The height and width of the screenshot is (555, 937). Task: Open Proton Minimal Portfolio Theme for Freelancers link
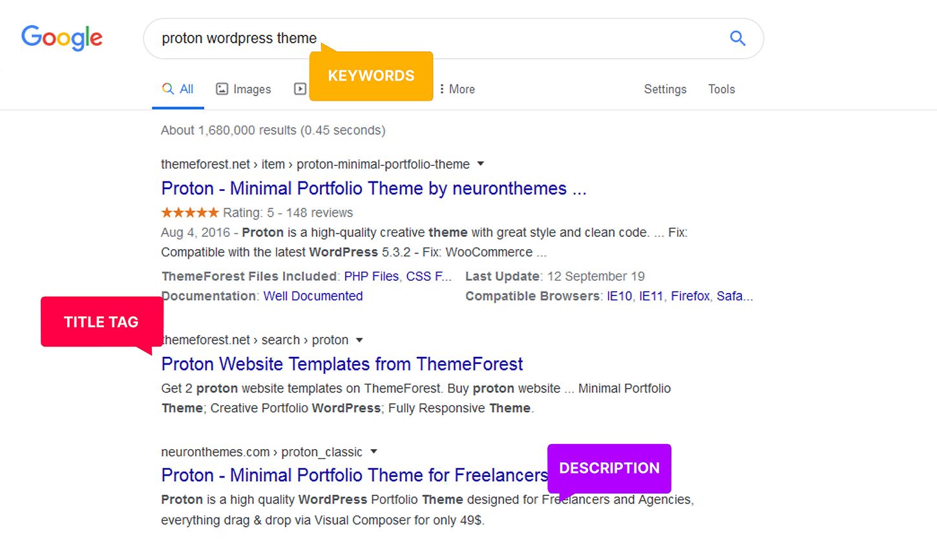(354, 475)
